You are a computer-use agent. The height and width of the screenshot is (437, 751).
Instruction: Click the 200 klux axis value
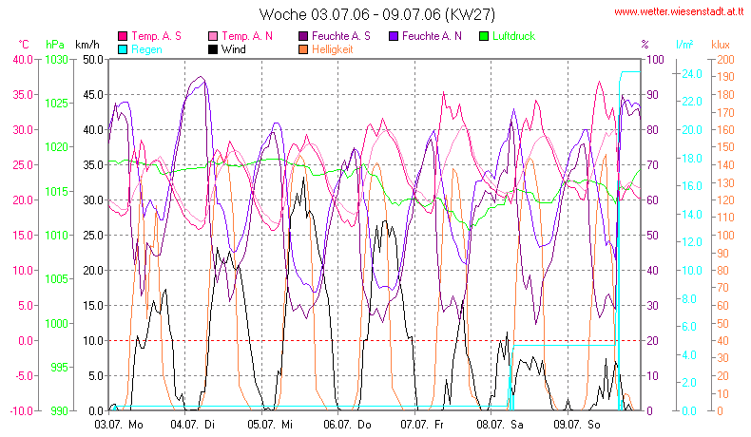tap(725, 59)
